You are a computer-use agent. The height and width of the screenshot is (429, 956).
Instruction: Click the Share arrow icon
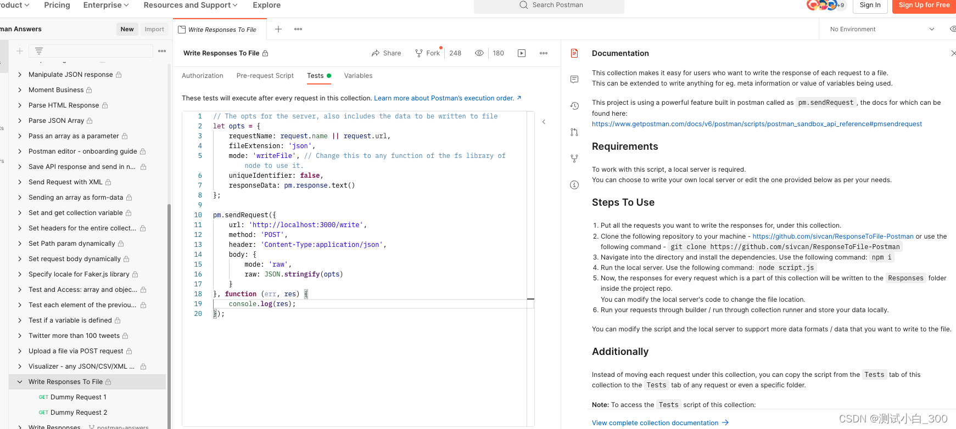coord(376,53)
